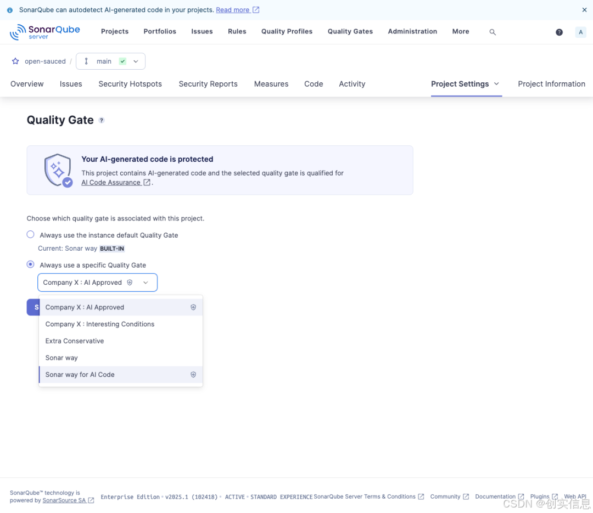Click external link icon next to Read more
The height and width of the screenshot is (513, 593).
pos(256,10)
